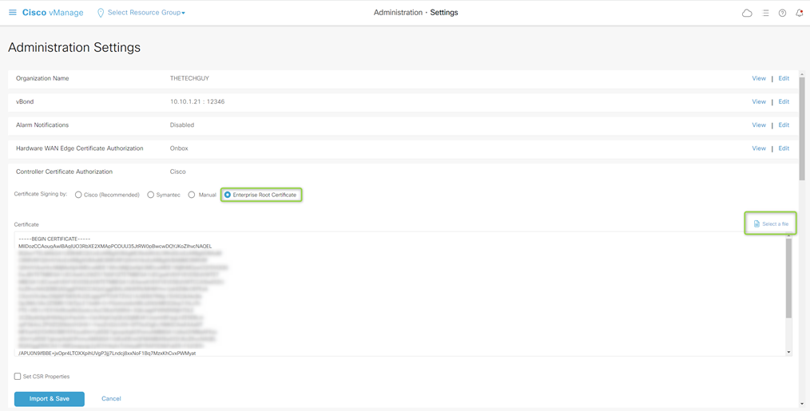Viewport: 810px width, 411px height.
Task: View Organization Name settings
Action: coord(758,78)
